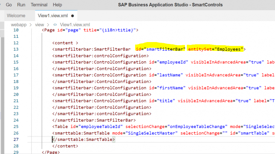Click the controlConfiguration opening tag on line 14
Viewport: 275px width, 154px height.
coord(101,56)
